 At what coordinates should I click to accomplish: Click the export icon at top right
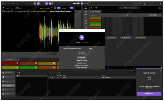point(160,8)
